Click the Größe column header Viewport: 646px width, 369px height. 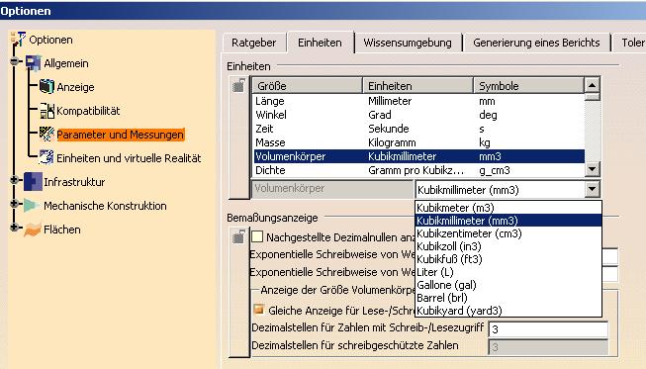tap(308, 86)
